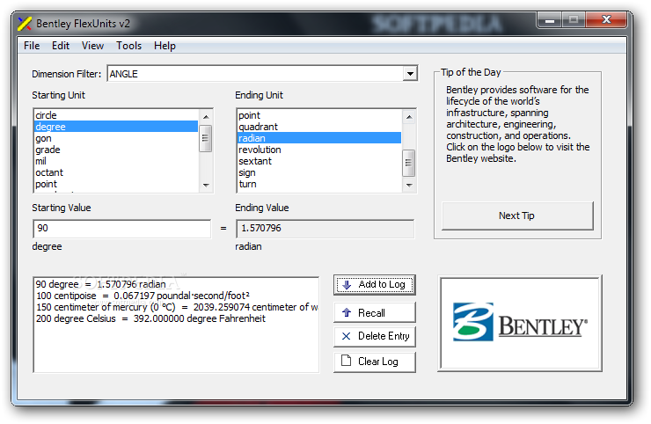Close the Bentley FlexUnits window

tap(606, 19)
